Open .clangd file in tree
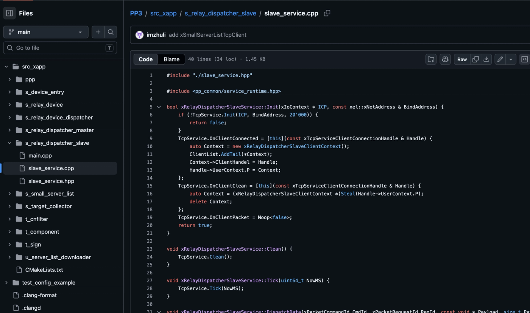This screenshot has width=530, height=313. [31, 308]
